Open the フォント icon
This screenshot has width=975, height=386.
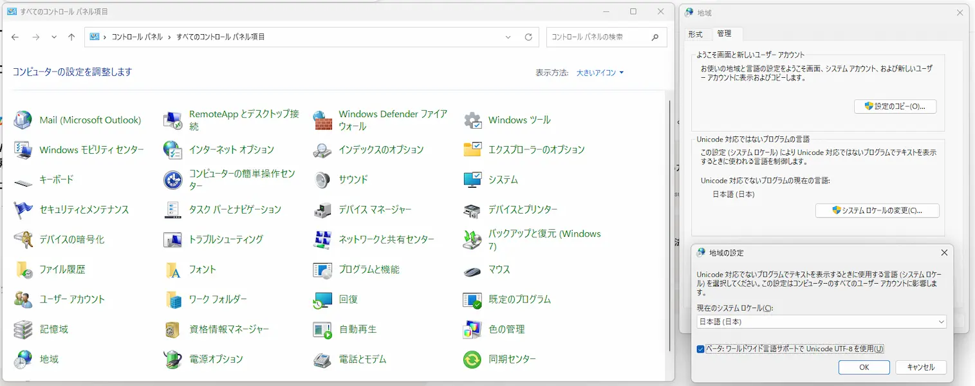[172, 270]
